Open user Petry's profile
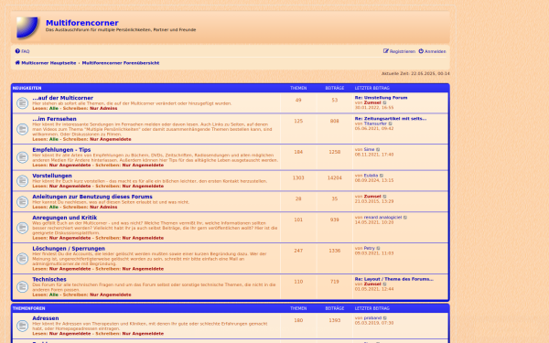The width and height of the screenshot is (549, 343). coord(369,248)
